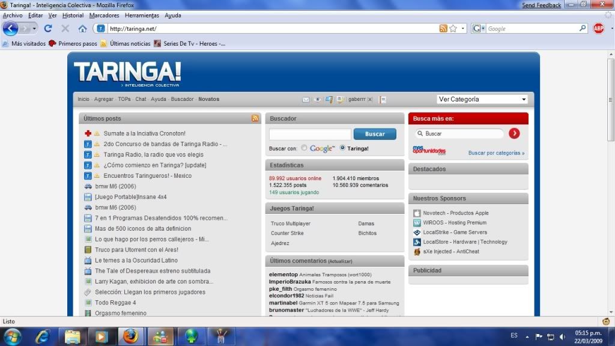Click the car icon beside first bmw M6 post
Screen dimensions: 615x346
(x=88, y=186)
